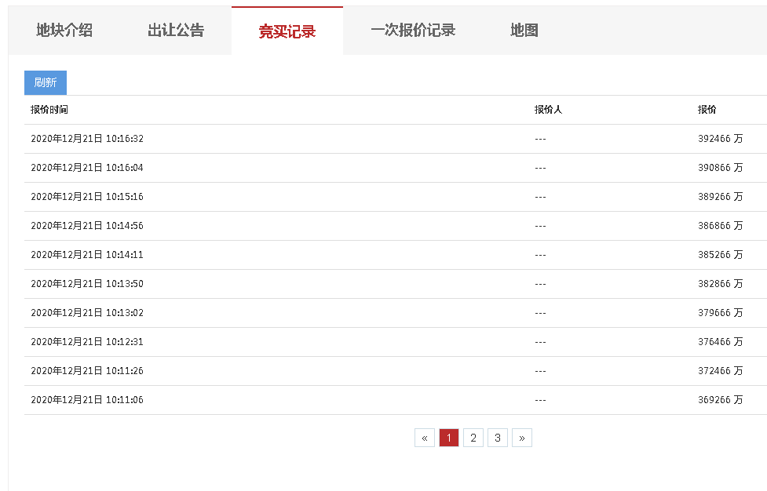Image resolution: width=767 pixels, height=491 pixels.
Task: Switch to the 出让公告 tab
Action: [176, 31]
